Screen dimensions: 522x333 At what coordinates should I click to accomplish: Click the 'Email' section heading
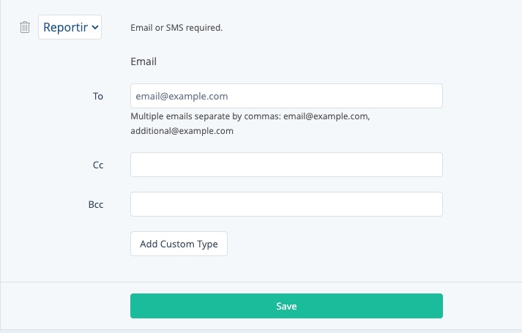point(143,61)
